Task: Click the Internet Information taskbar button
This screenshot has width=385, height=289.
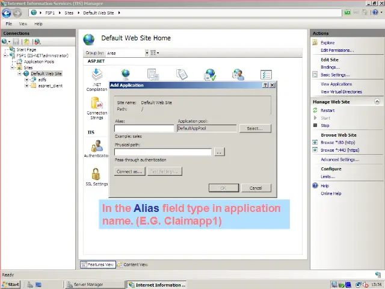Action: tap(157, 285)
